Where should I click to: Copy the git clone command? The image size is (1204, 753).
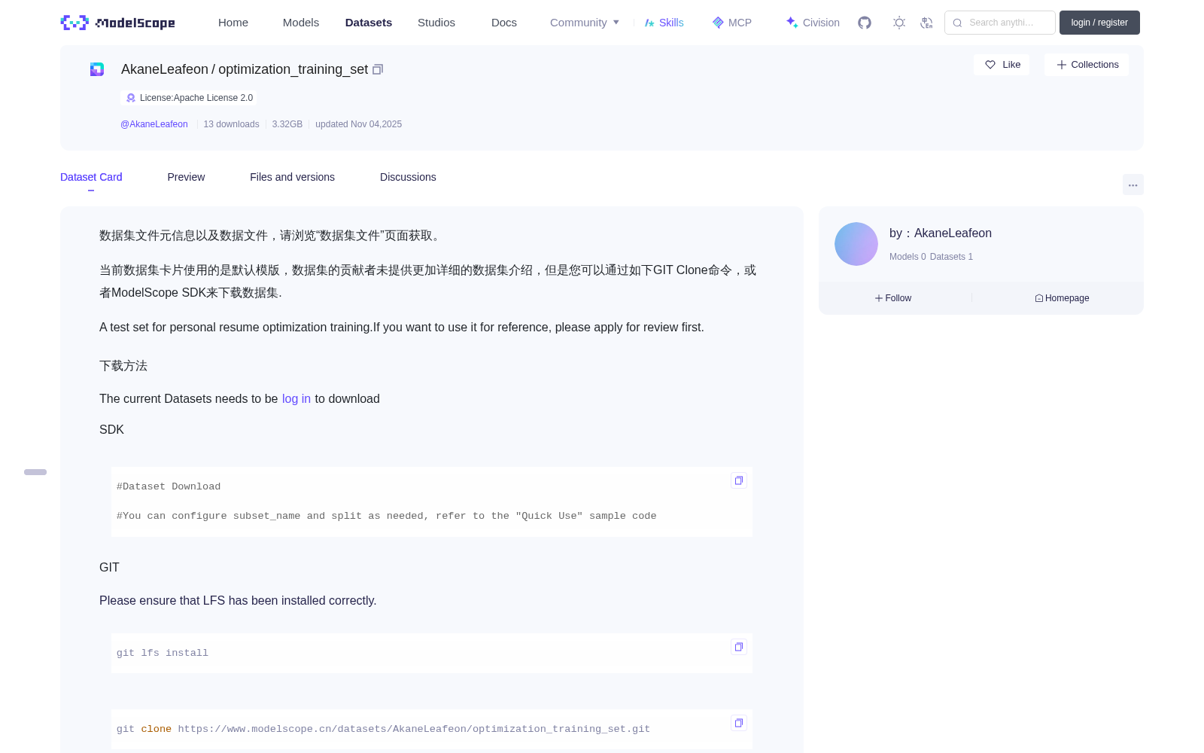(739, 723)
